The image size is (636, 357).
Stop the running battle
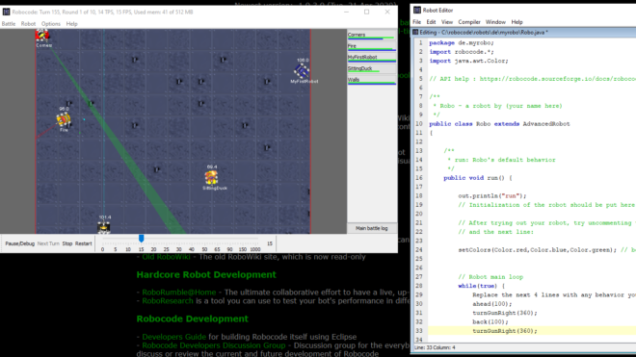click(67, 243)
